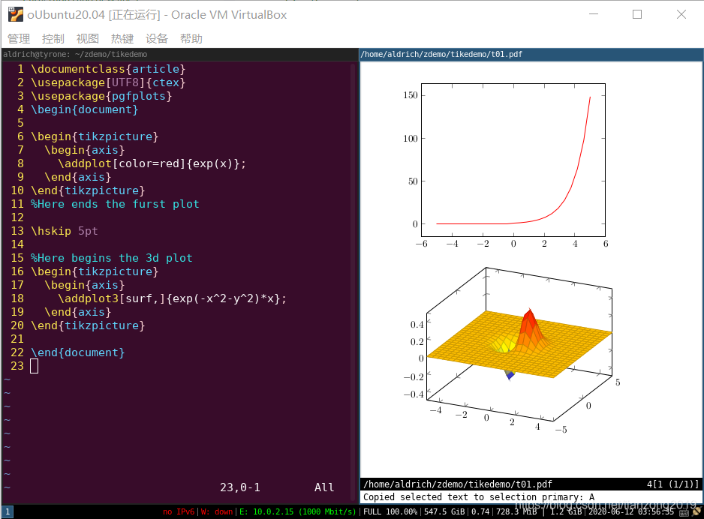Click the x-axis label −6 in first plot
The height and width of the screenshot is (519, 704).
[x=421, y=244]
